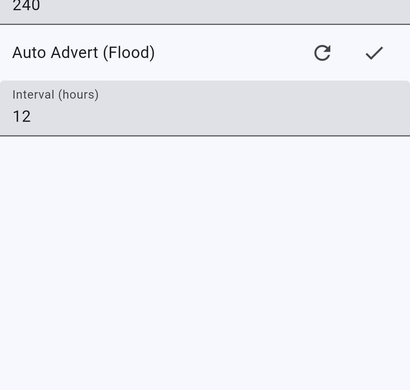Image resolution: width=410 pixels, height=390 pixels.
Task: Apply the 12 hour flood advert interval
Action: pyautogui.click(x=374, y=53)
